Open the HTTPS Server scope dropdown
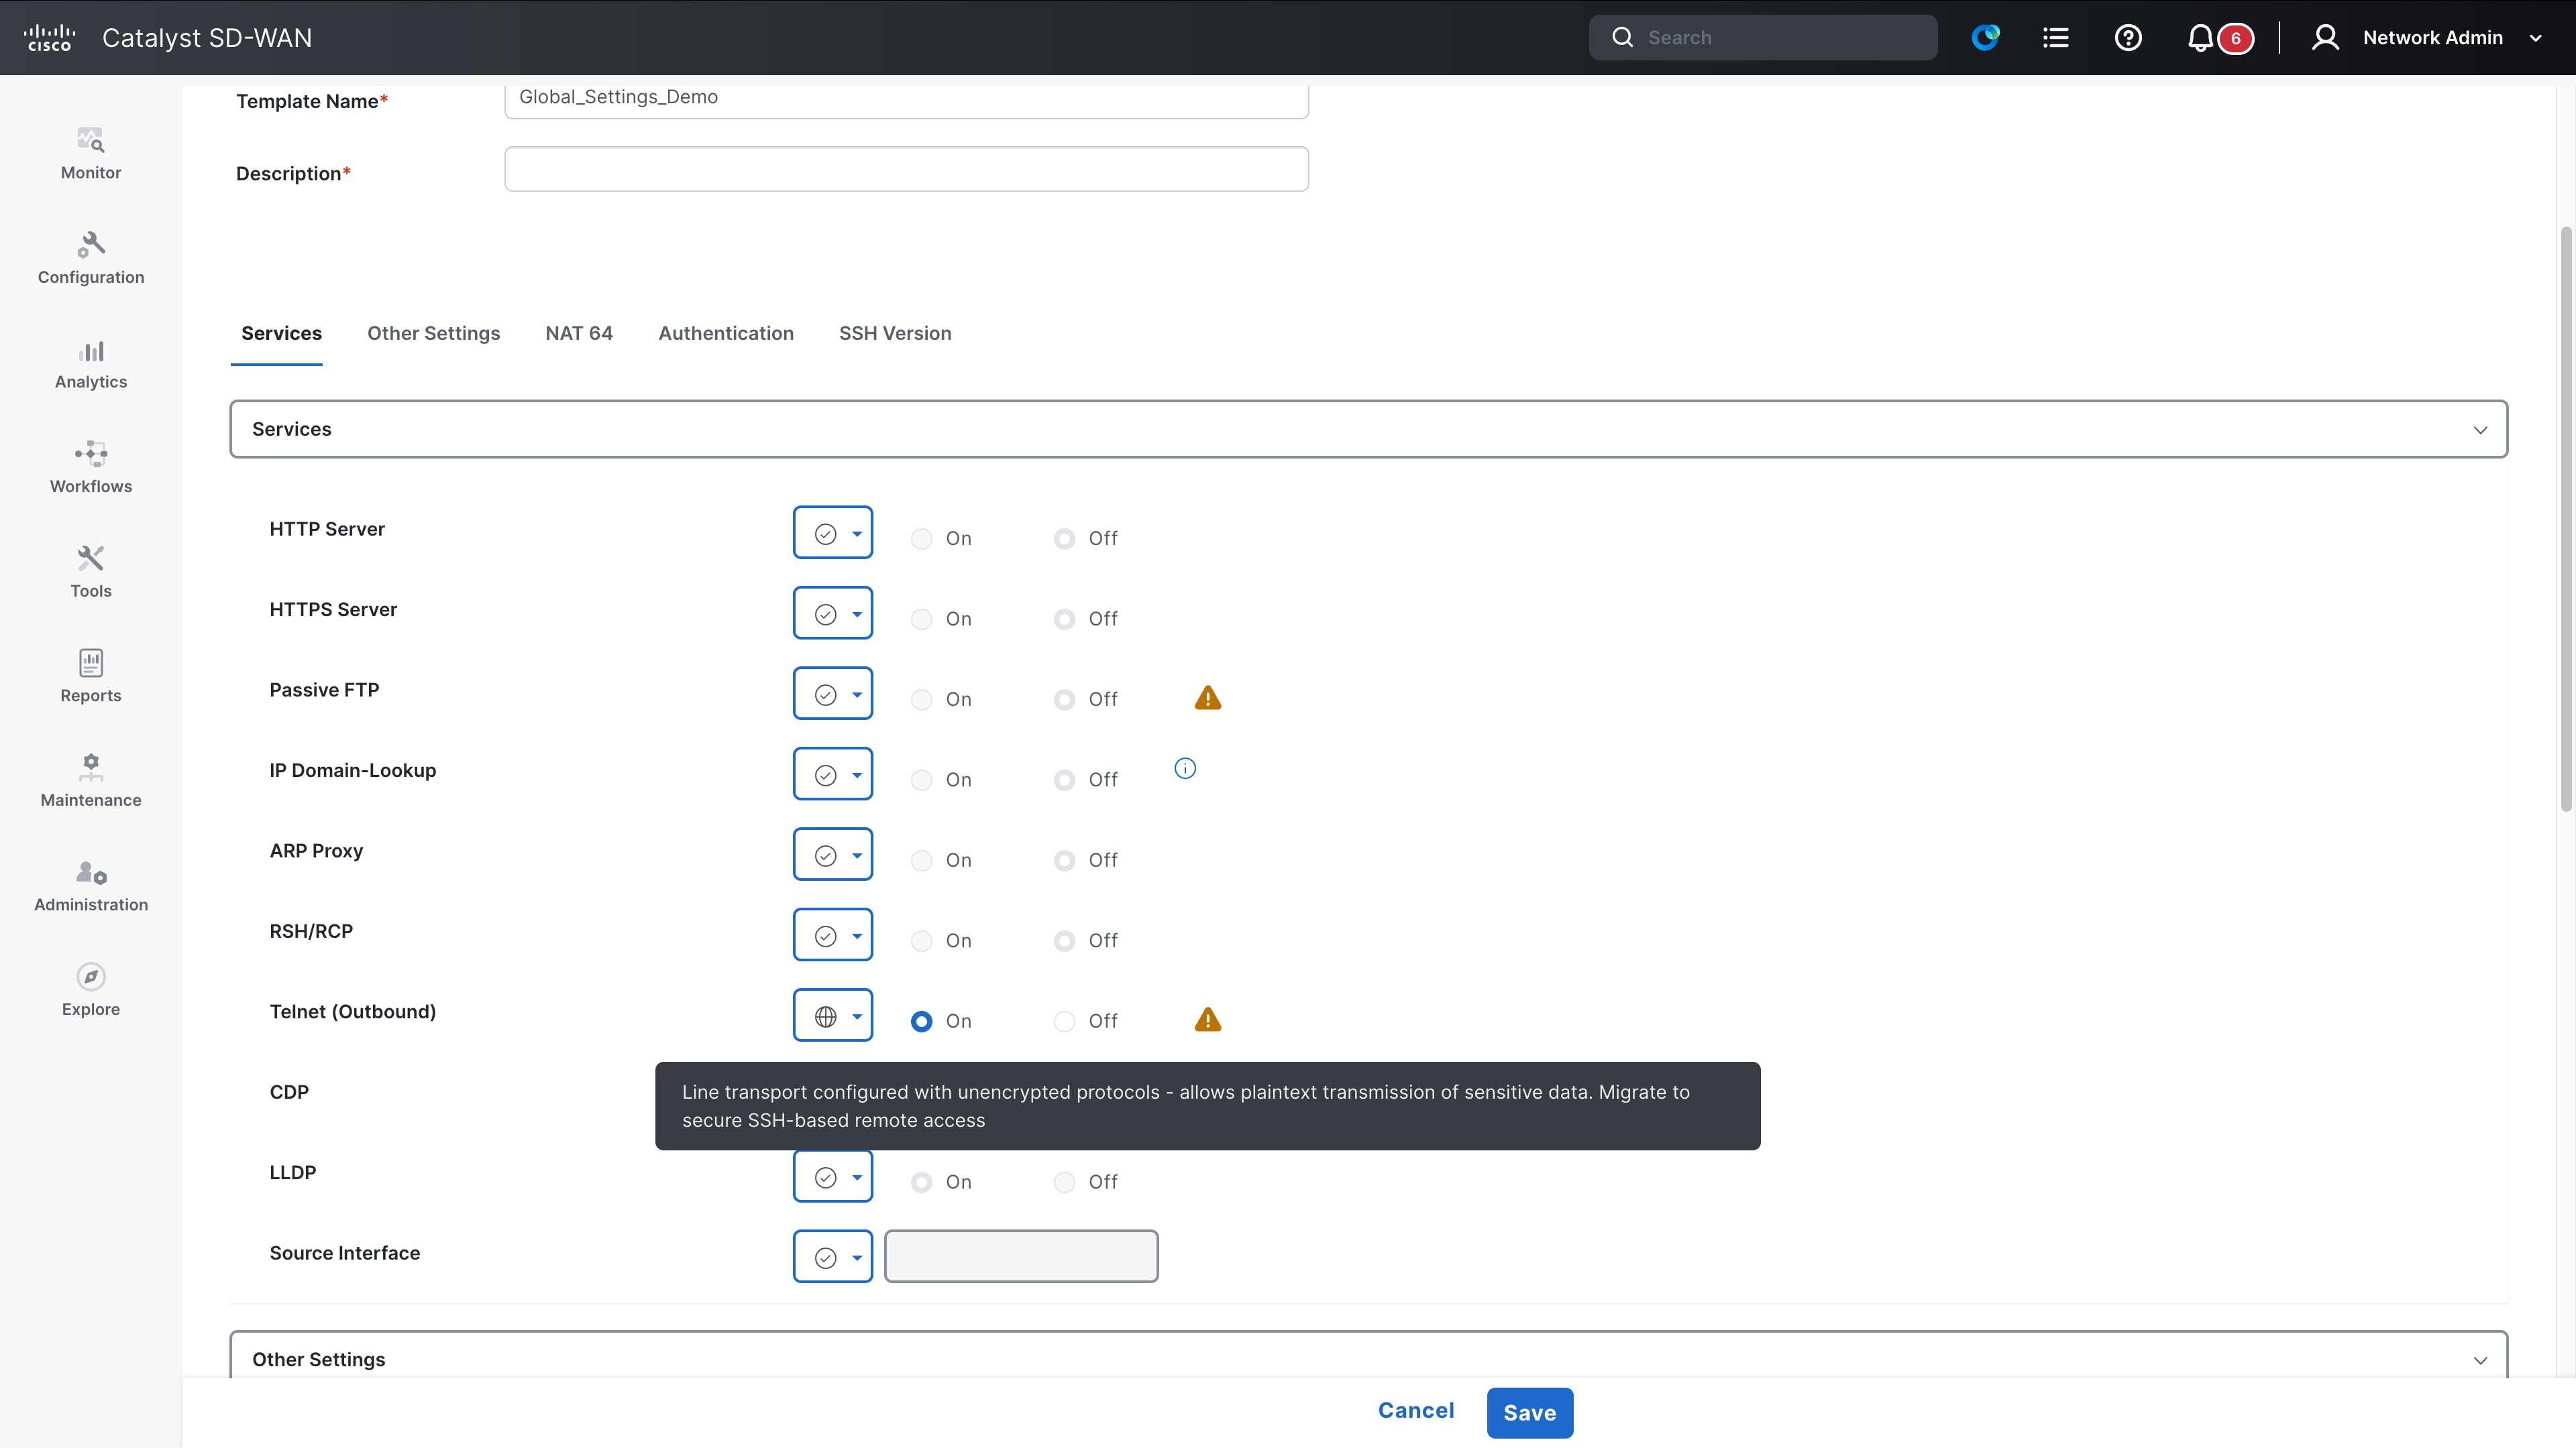2576x1448 pixels. click(833, 611)
